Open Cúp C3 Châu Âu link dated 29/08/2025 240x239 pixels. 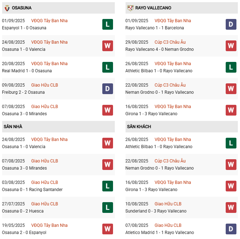click(170, 42)
